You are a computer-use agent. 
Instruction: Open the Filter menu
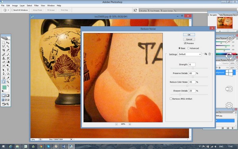point(36,6)
